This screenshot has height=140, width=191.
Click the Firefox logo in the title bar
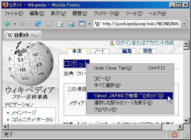tap(5, 5)
